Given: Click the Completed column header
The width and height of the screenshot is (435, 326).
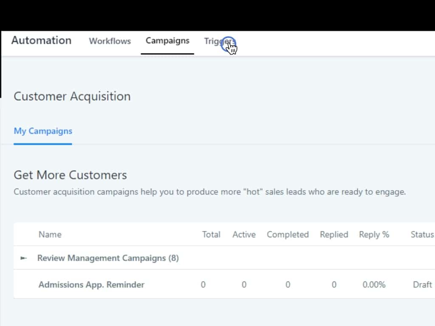Looking at the screenshot, I should click(x=288, y=234).
